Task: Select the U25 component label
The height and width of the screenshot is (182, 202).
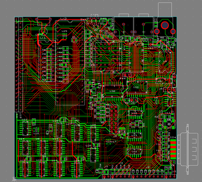Action: 65,31
